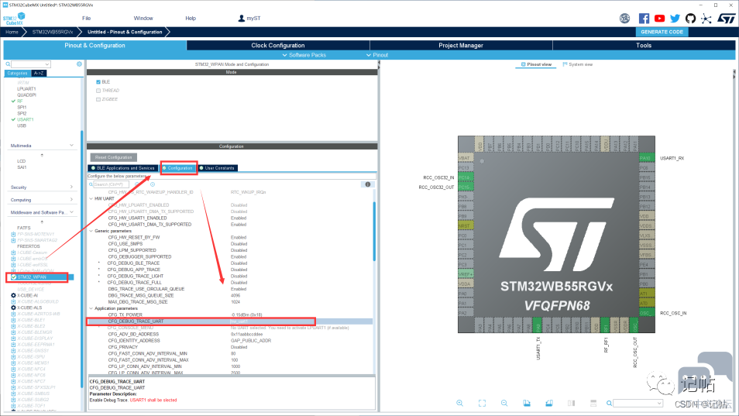Click the X-CUBE-AI gear icon
This screenshot has width=739, height=416.
point(13,295)
